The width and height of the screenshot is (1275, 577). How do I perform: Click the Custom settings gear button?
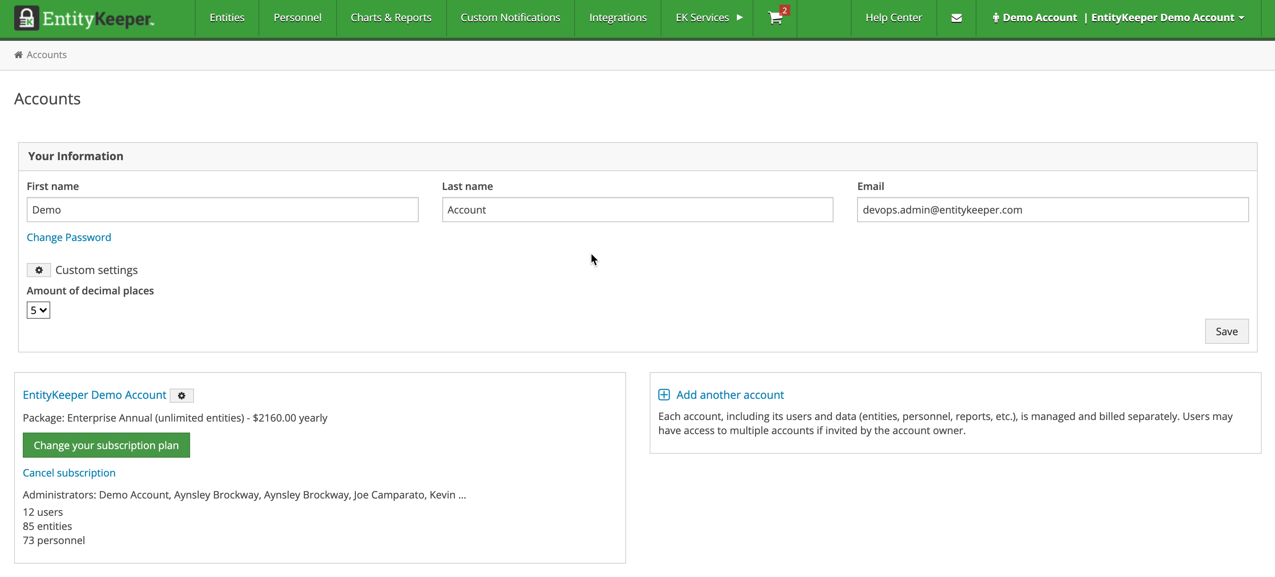(38, 270)
